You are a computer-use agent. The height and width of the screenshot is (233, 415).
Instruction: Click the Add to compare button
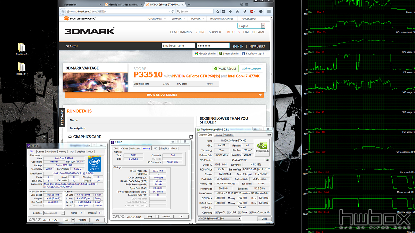(x=251, y=69)
